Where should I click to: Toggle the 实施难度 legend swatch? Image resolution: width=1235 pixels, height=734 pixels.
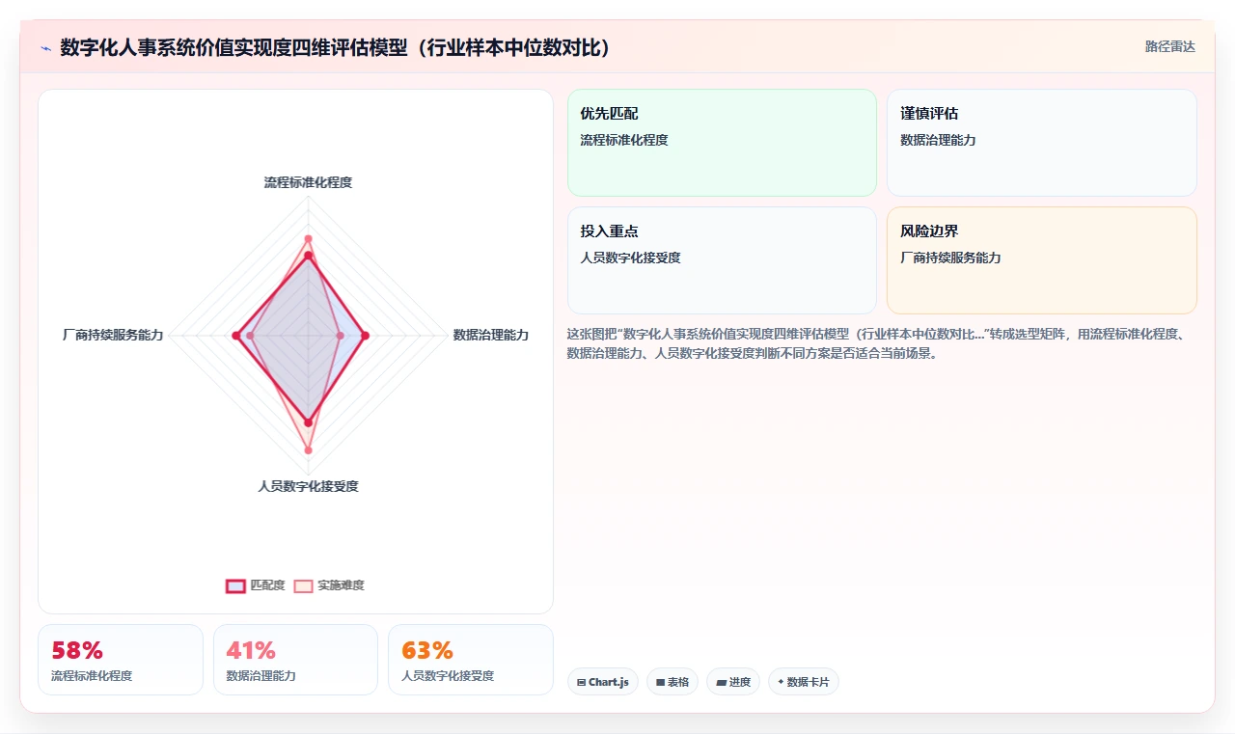(x=303, y=585)
